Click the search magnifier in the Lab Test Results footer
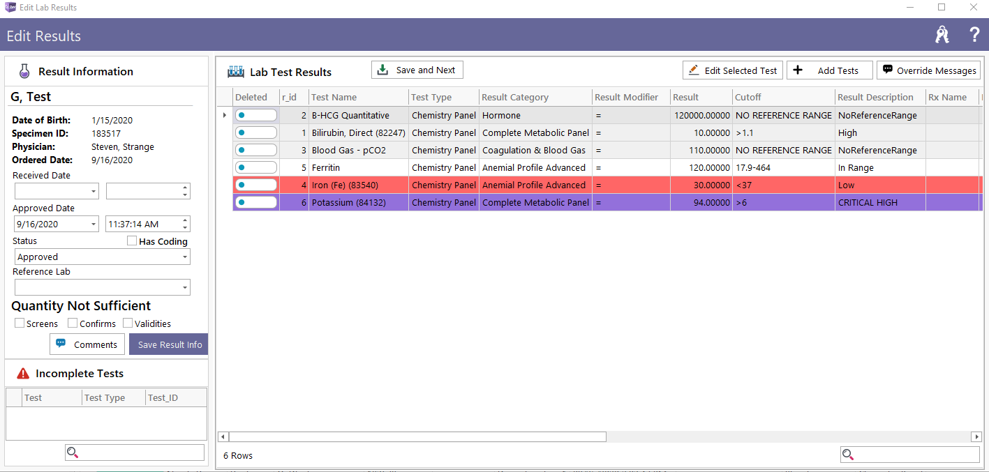The width and height of the screenshot is (989, 472). pos(848,455)
